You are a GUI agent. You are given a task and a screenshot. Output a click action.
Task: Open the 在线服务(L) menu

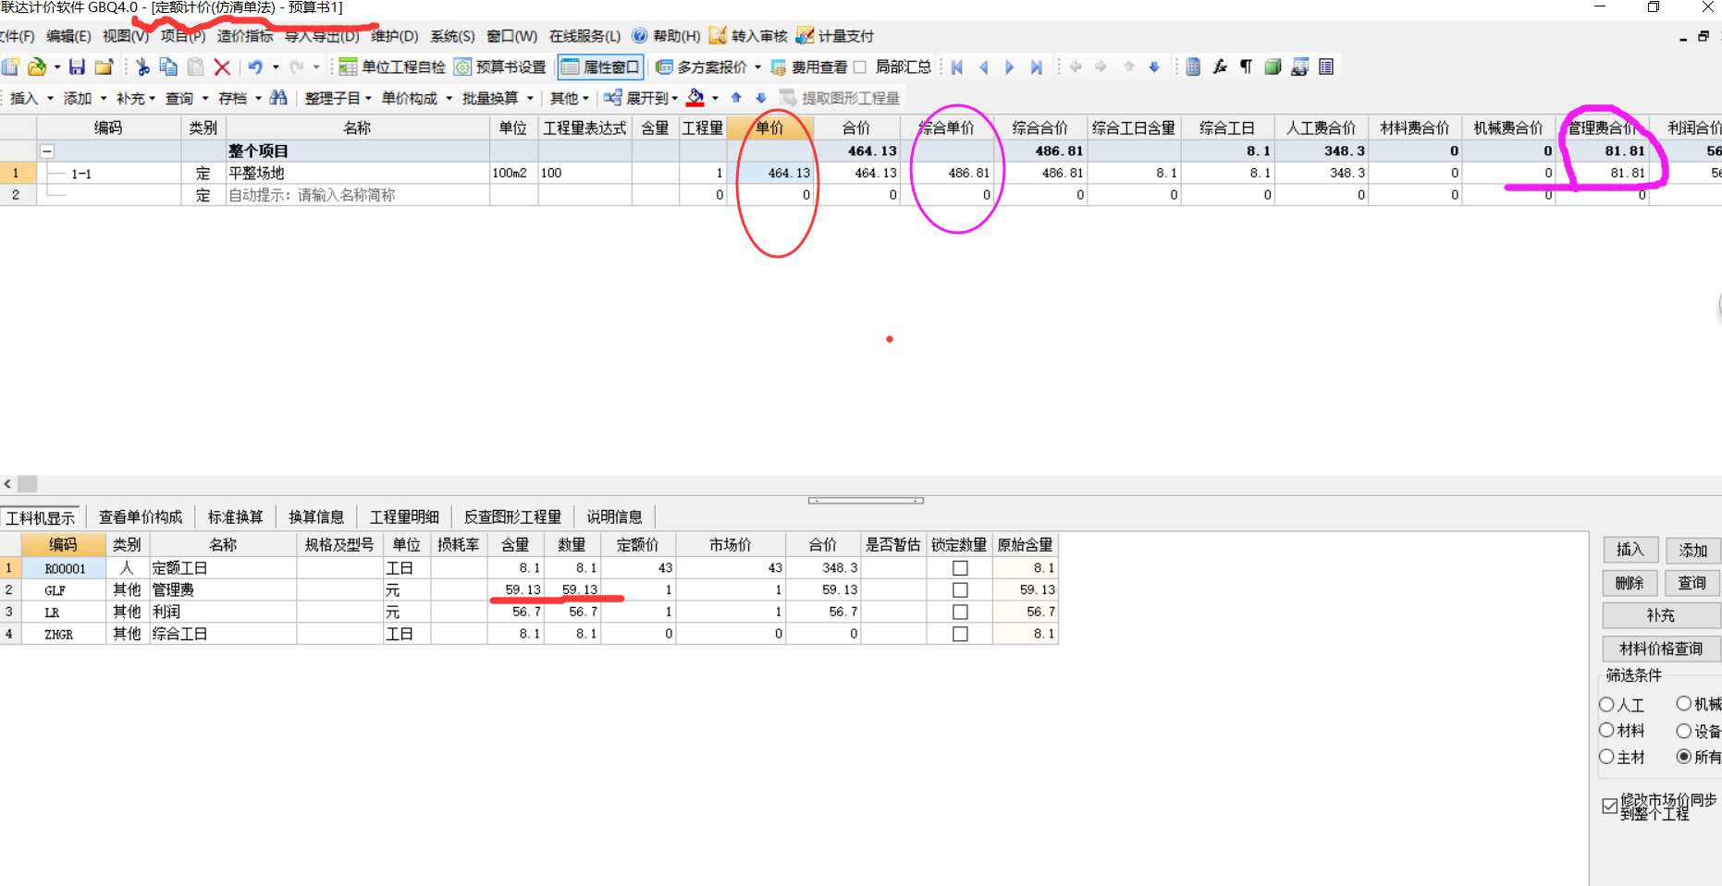(x=584, y=36)
